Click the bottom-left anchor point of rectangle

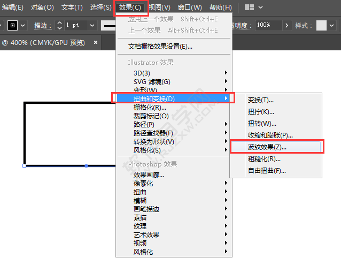25,165
